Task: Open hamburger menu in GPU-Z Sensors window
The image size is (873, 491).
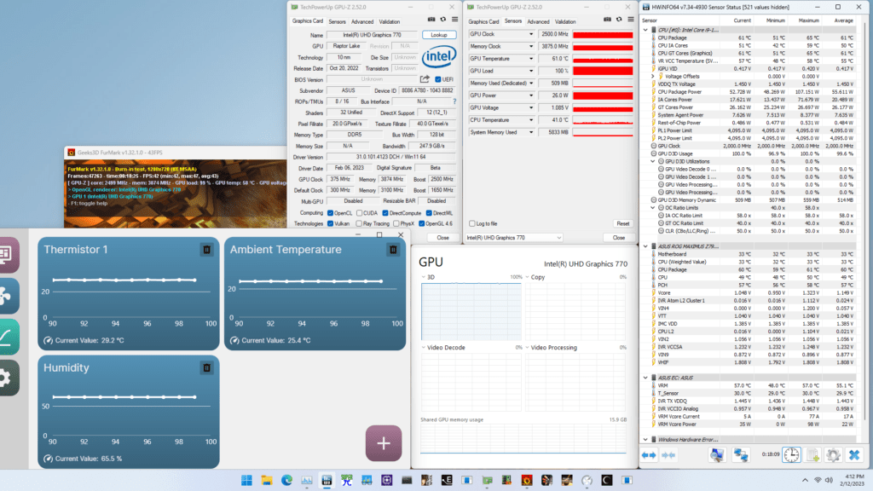Action: pos(631,20)
